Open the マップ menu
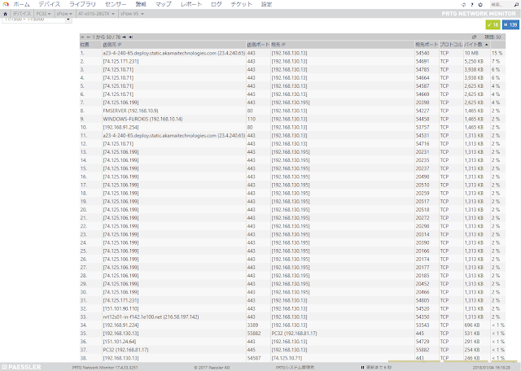Image resolution: width=521 pixels, height=371 pixels. (163, 4)
